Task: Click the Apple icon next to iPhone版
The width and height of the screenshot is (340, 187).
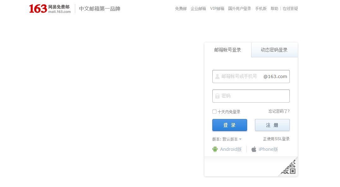Action: click(254, 149)
